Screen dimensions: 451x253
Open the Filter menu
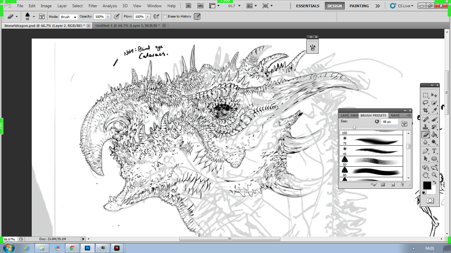click(x=93, y=6)
